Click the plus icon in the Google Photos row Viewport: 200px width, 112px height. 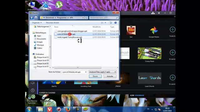click(172, 30)
